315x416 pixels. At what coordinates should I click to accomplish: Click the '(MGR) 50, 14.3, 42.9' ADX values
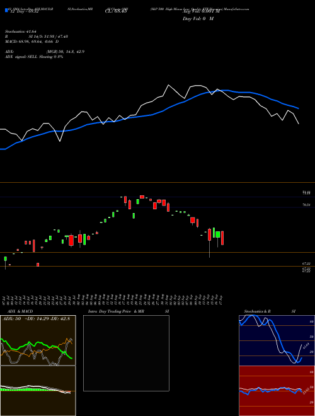(x=66, y=52)
